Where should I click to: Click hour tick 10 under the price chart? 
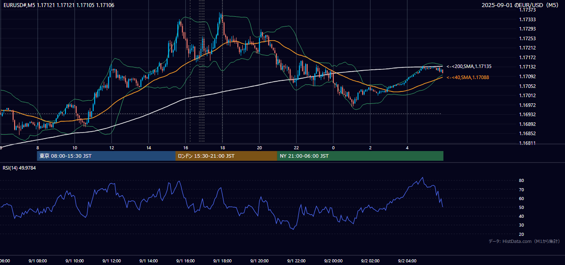coord(75,148)
